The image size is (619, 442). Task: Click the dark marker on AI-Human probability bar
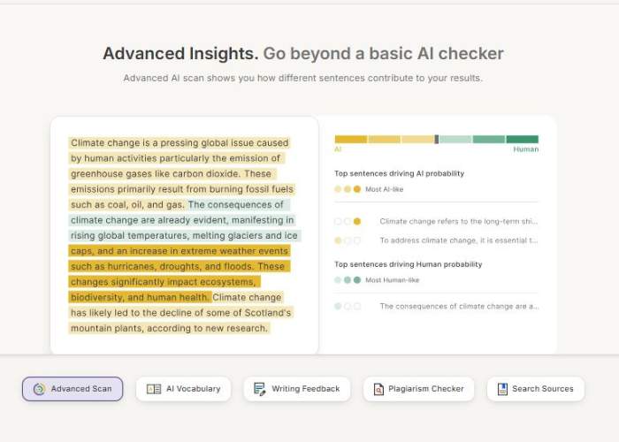[x=436, y=140]
